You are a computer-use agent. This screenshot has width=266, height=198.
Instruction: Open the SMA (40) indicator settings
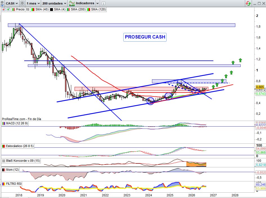pyautogui.click(x=42, y=9)
